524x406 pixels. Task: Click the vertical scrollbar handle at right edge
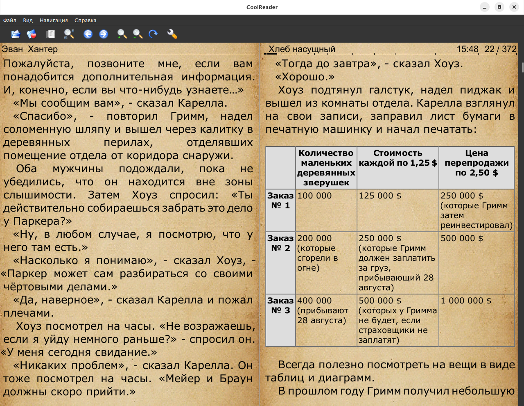[523, 67]
